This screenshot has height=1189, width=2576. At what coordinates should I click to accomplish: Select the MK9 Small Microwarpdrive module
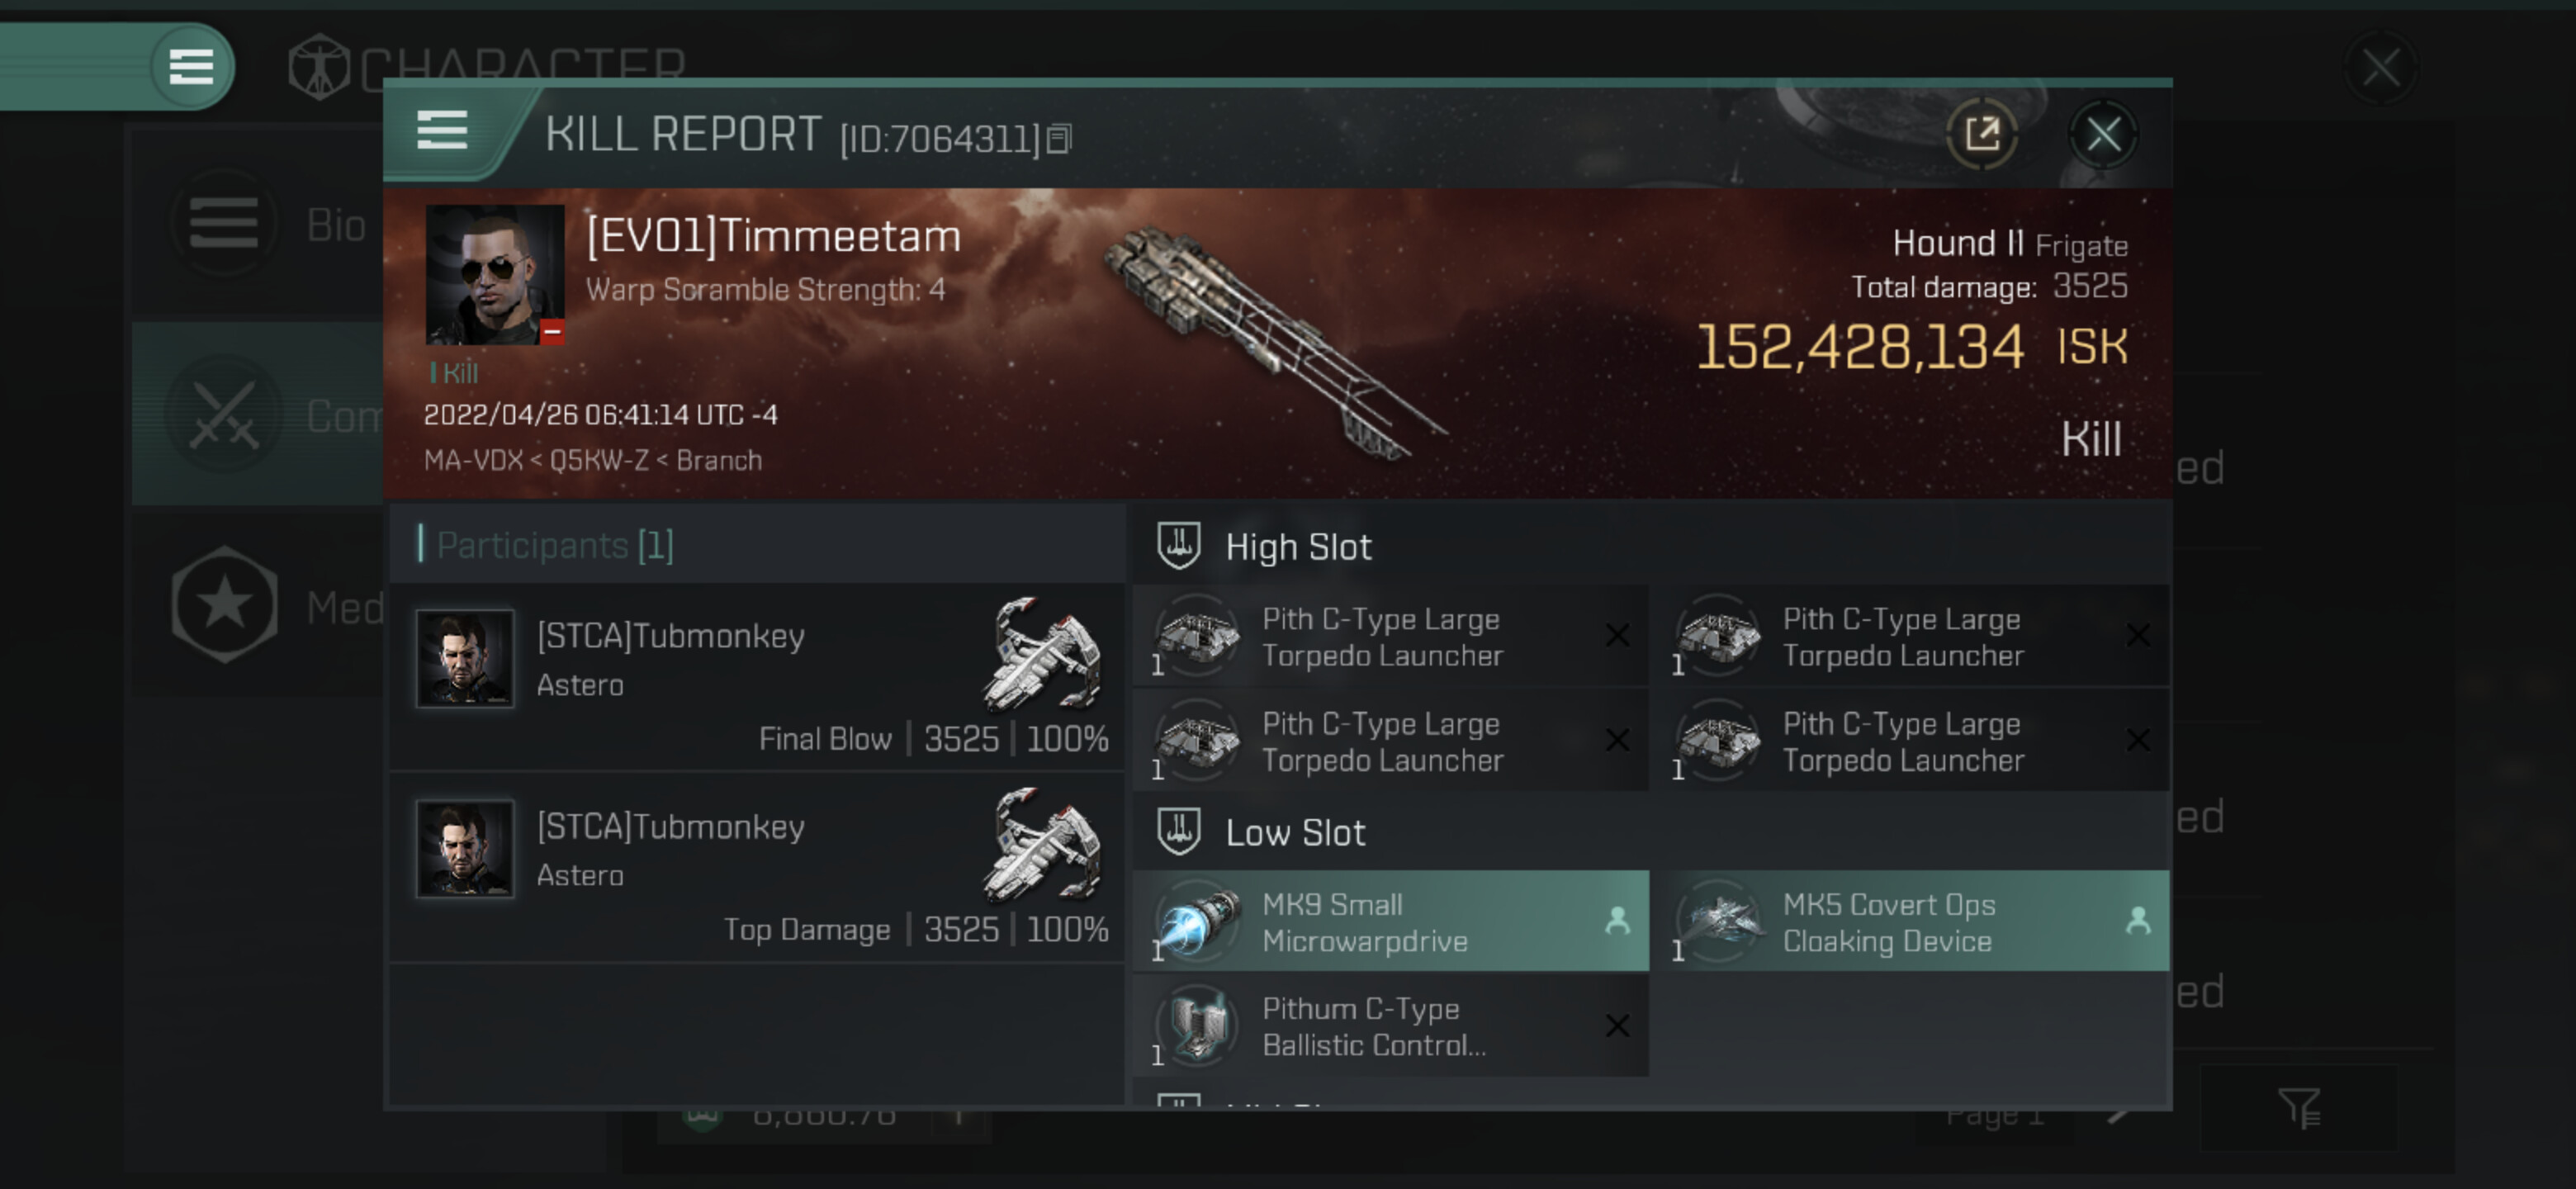pyautogui.click(x=1391, y=921)
